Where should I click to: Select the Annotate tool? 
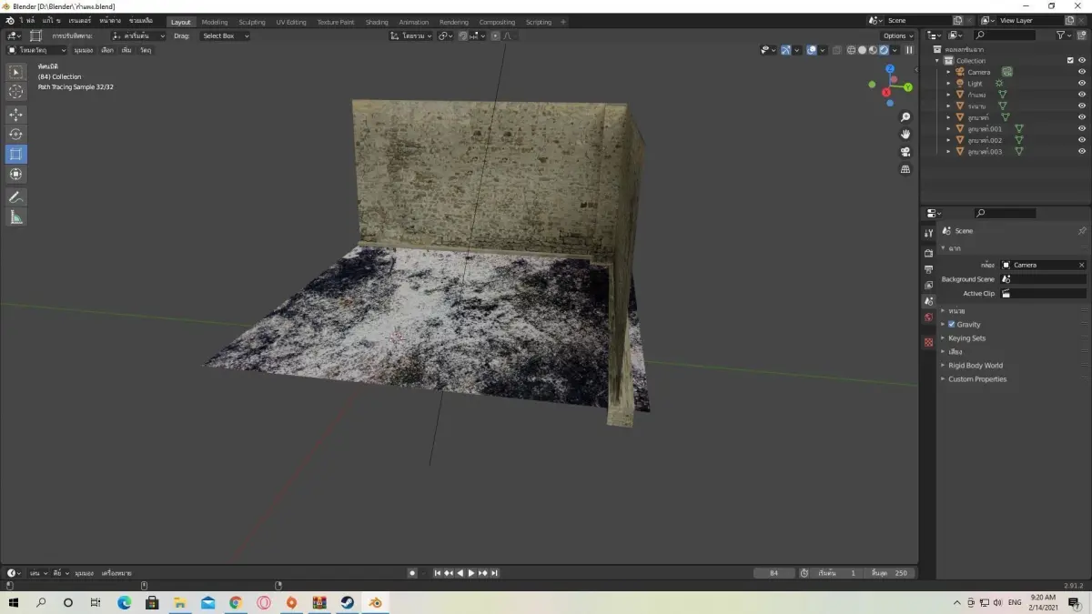click(x=16, y=197)
